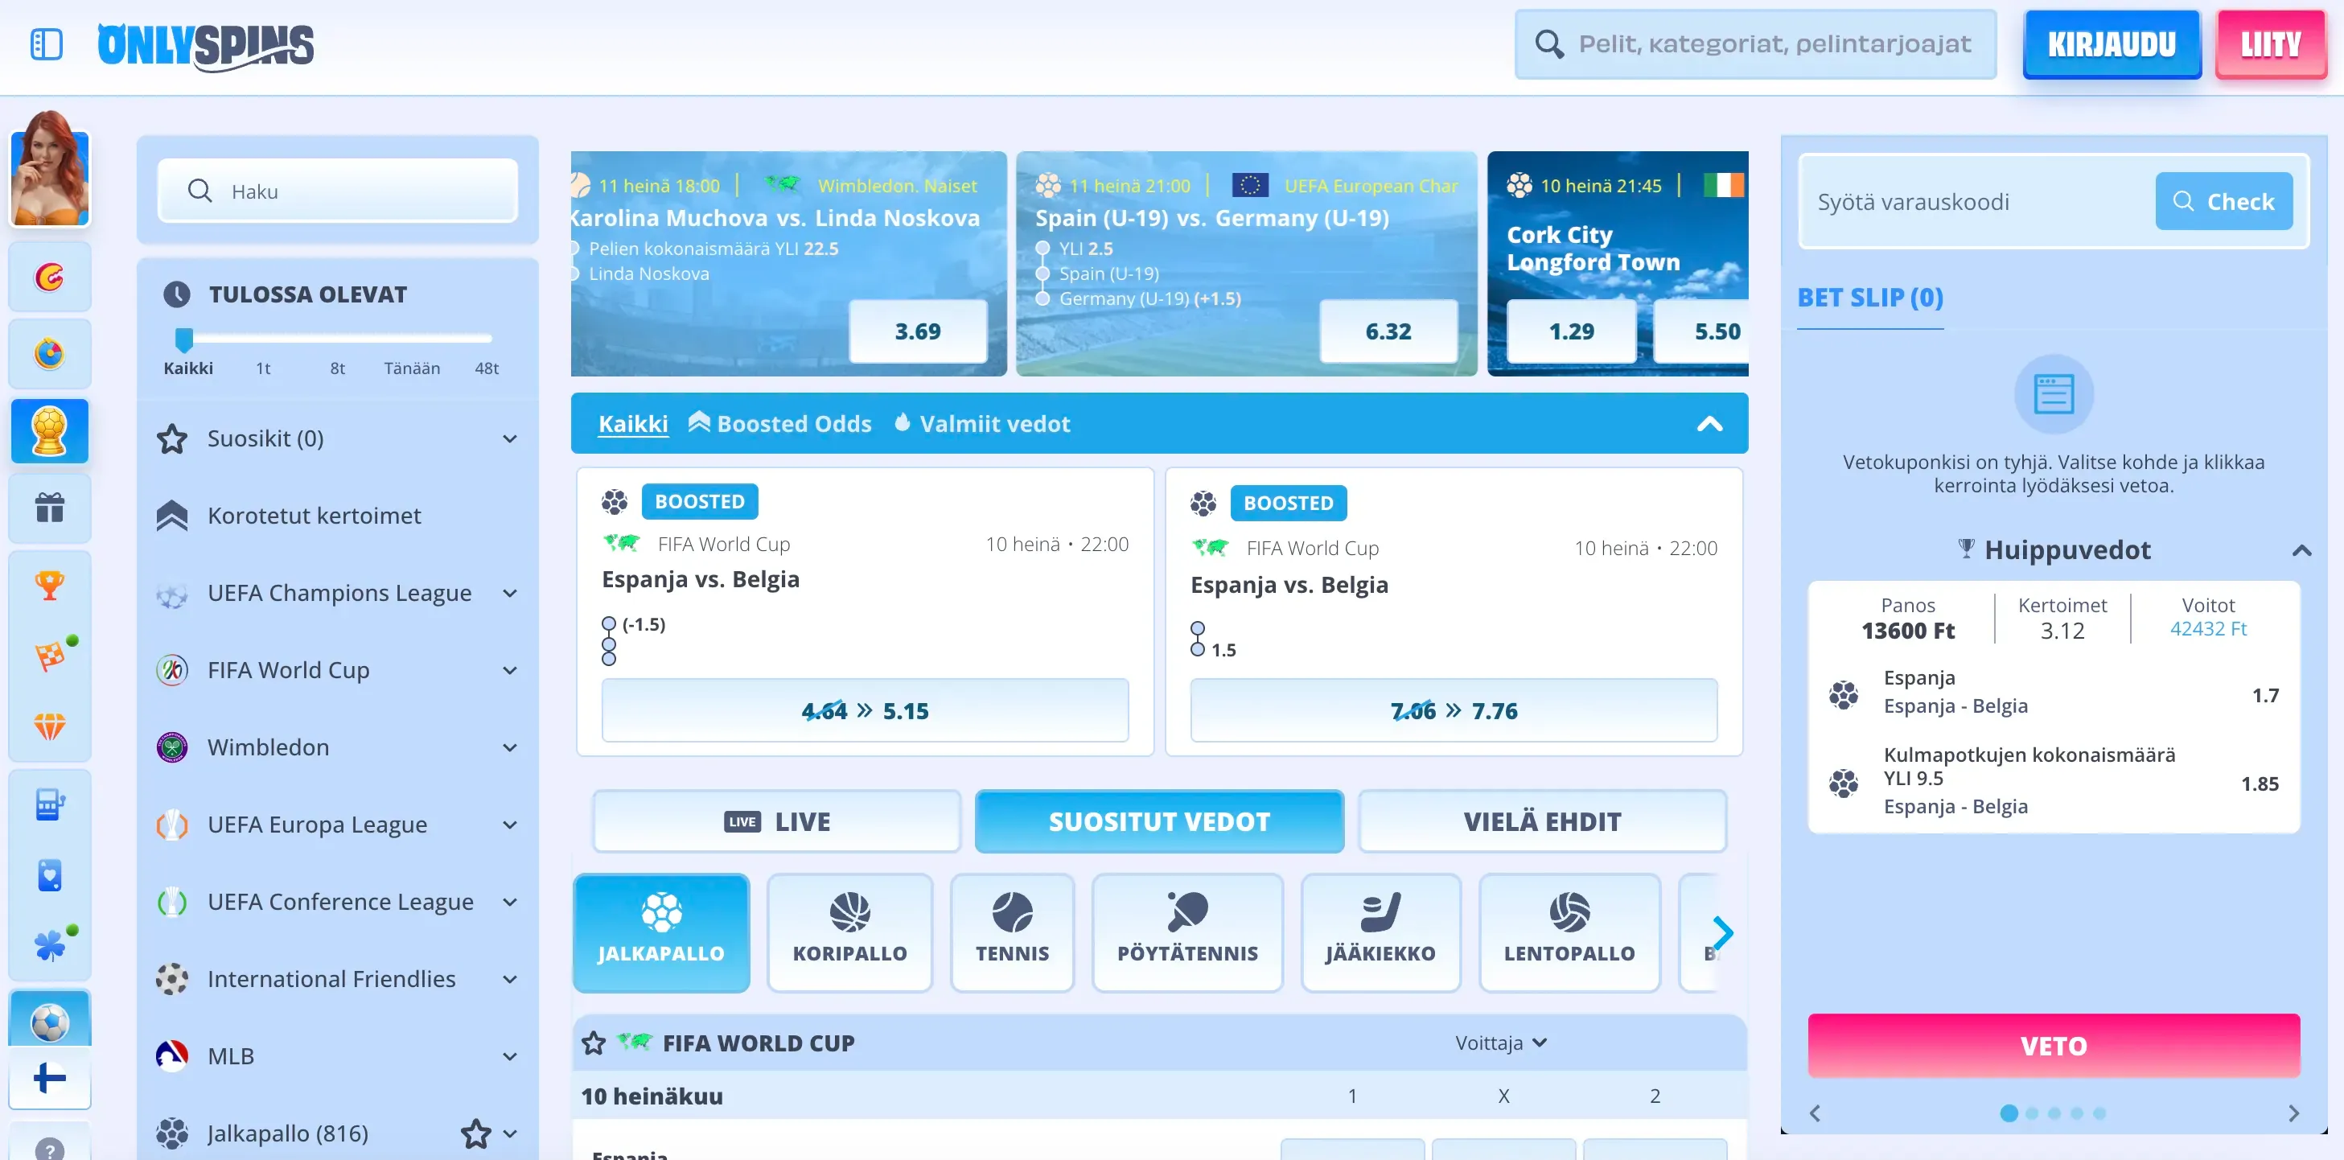The width and height of the screenshot is (2344, 1160).
Task: Click the magnifier icon in the Haku field
Action: [x=200, y=190]
